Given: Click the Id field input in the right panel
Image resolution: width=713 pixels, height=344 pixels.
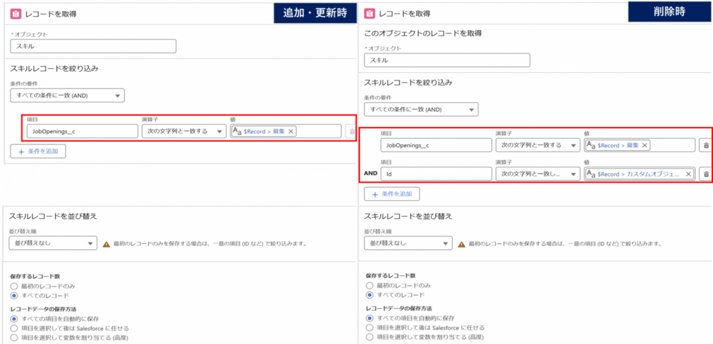Looking at the screenshot, I should [436, 174].
